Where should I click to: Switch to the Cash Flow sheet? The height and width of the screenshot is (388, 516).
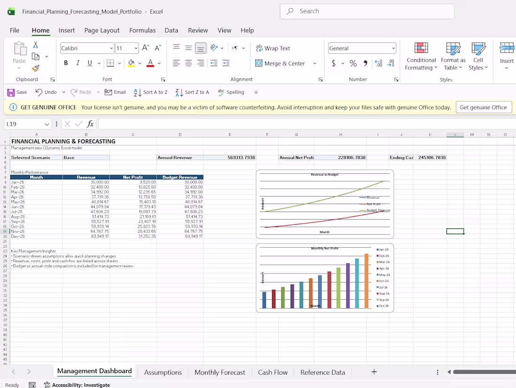point(273,372)
